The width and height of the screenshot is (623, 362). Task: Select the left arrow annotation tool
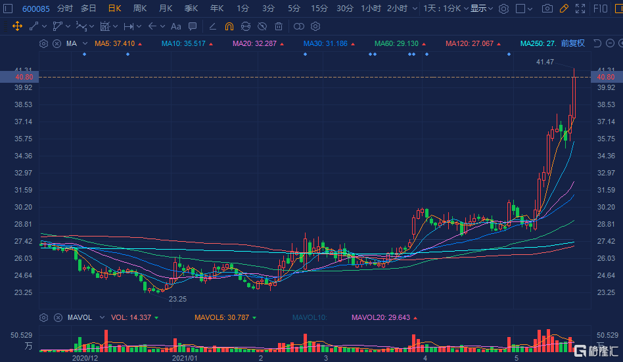(152, 26)
